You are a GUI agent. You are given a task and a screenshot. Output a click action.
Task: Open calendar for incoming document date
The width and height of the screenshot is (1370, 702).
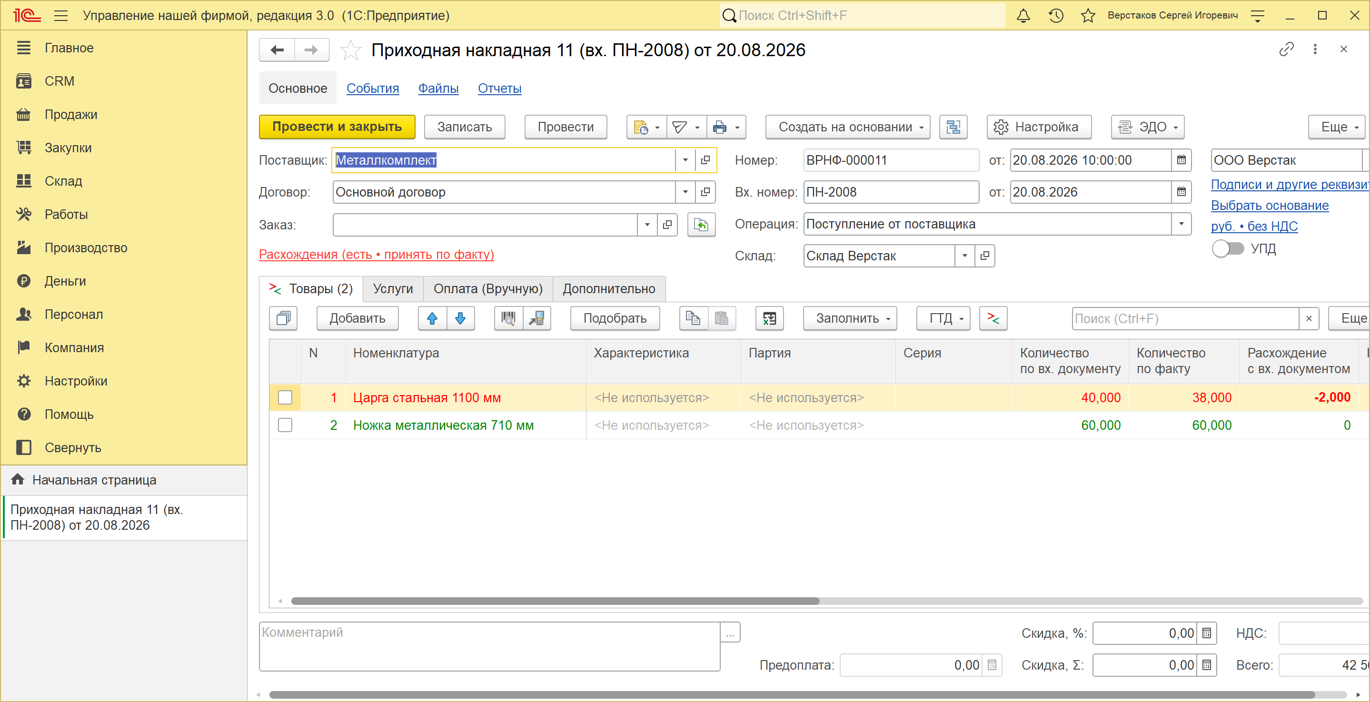coord(1181,192)
